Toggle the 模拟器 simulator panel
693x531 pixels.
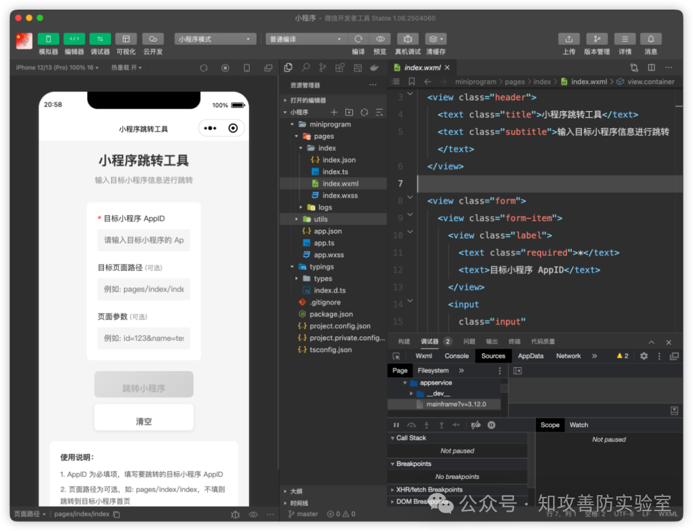pos(48,39)
